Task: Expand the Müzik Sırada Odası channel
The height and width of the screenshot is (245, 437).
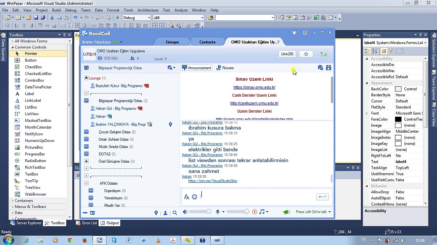Action: (86, 147)
